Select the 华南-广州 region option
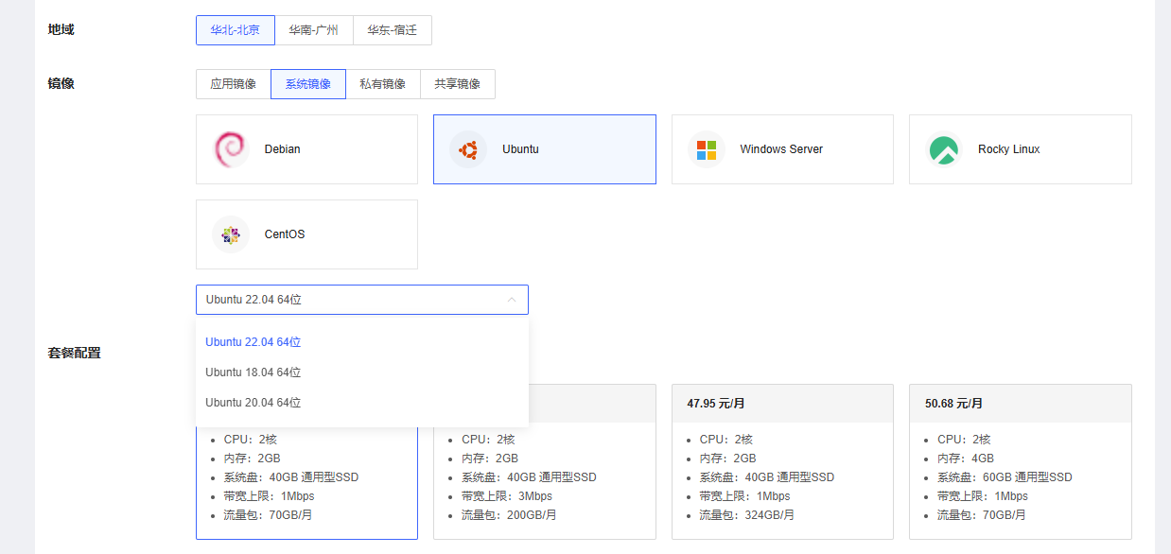The height and width of the screenshot is (554, 1171). tap(314, 30)
